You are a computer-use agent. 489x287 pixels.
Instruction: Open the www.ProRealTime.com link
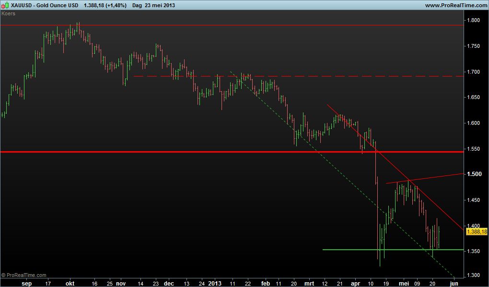(x=455, y=5)
